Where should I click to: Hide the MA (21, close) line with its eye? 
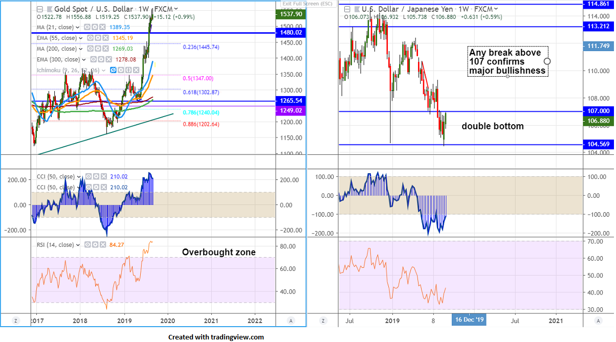click(87, 27)
